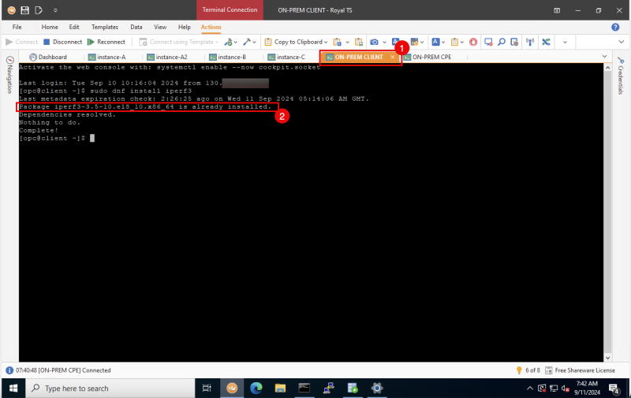This screenshot has height=398, width=631.
Task: Click the red lifebuoy icon in the toolbar
Action: [x=473, y=42]
